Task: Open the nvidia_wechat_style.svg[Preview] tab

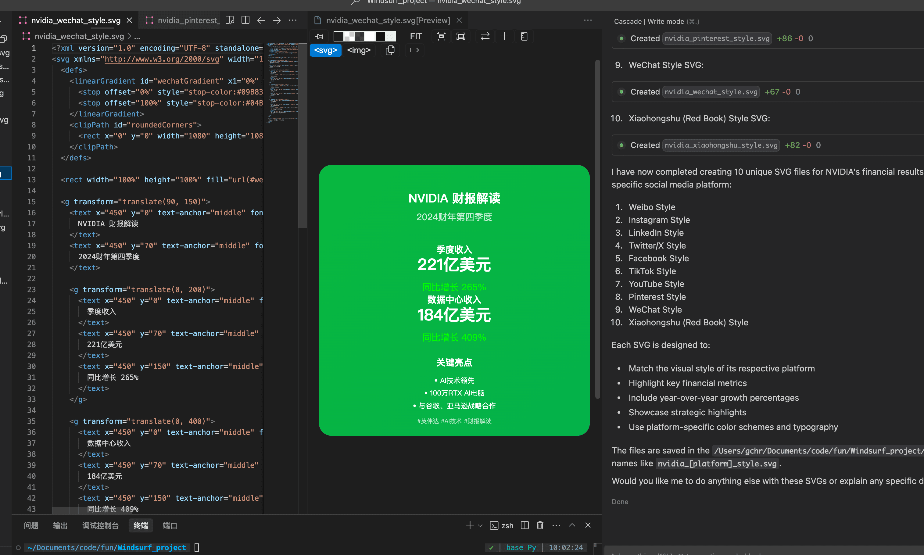Action: pyautogui.click(x=388, y=20)
